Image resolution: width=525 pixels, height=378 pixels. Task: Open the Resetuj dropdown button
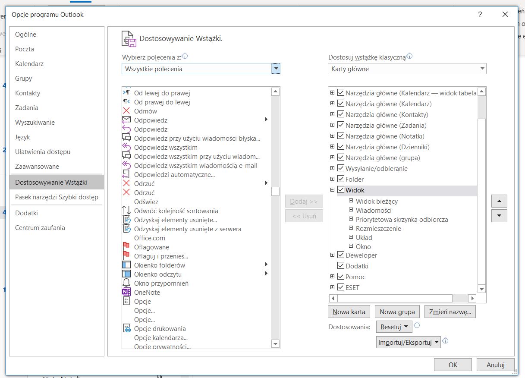394,327
